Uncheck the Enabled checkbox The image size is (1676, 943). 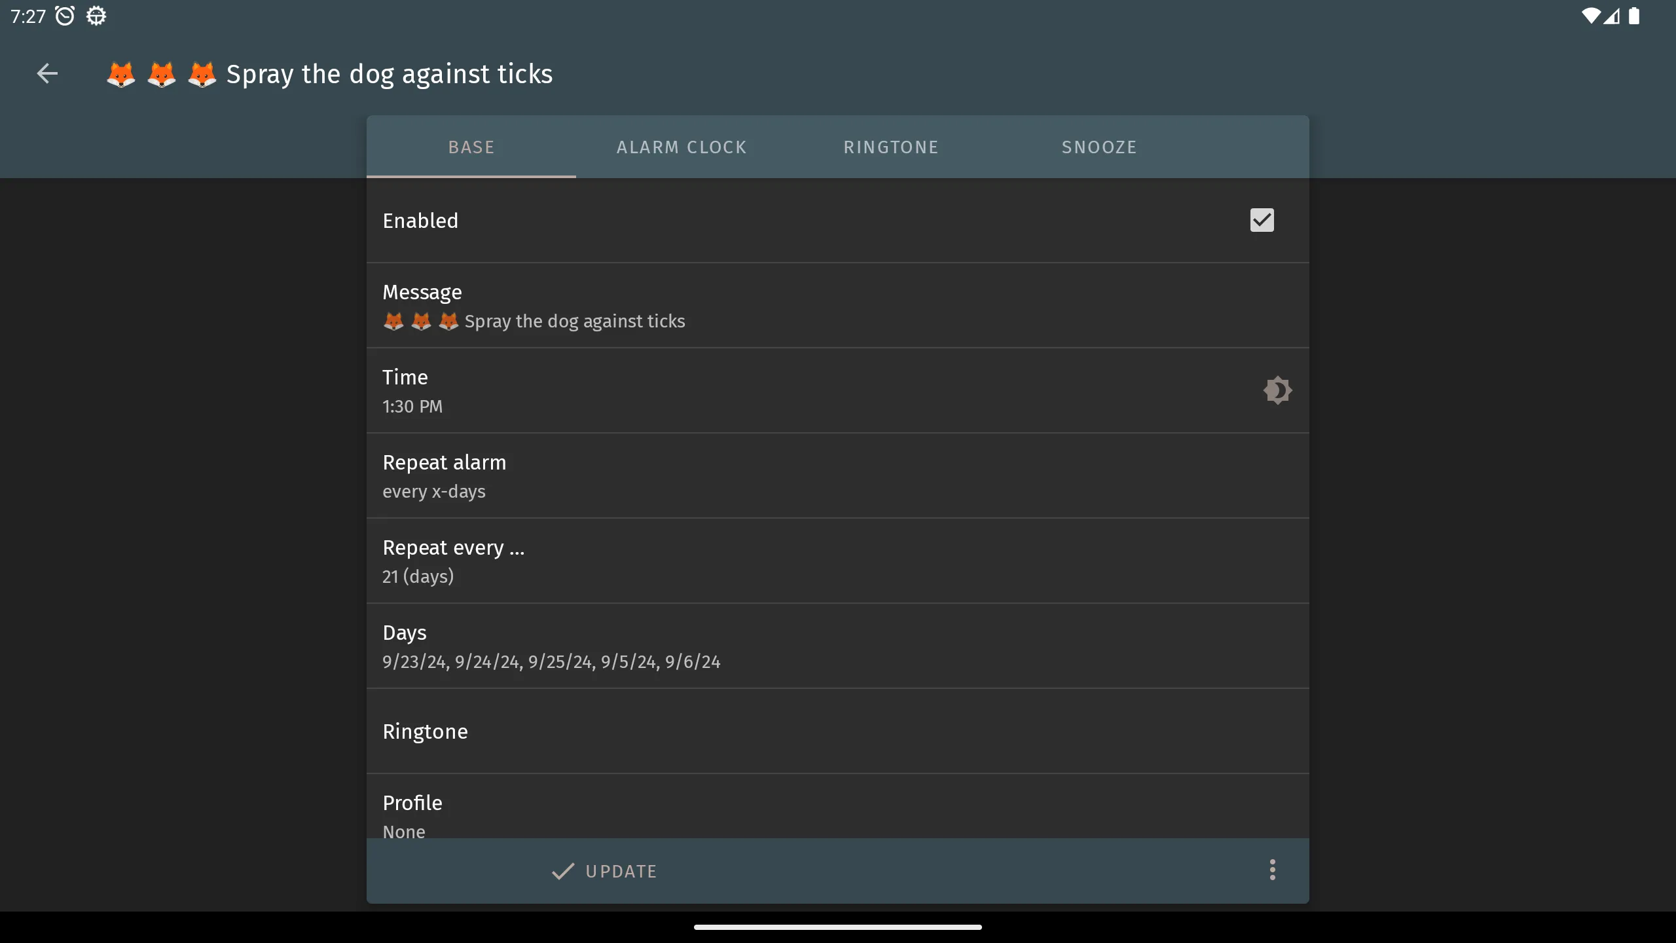coord(1262,220)
